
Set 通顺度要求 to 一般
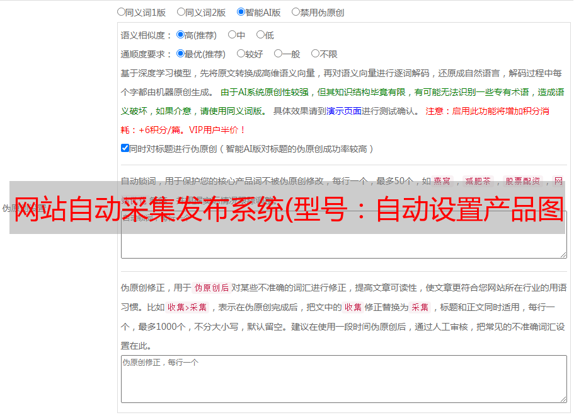tap(278, 54)
